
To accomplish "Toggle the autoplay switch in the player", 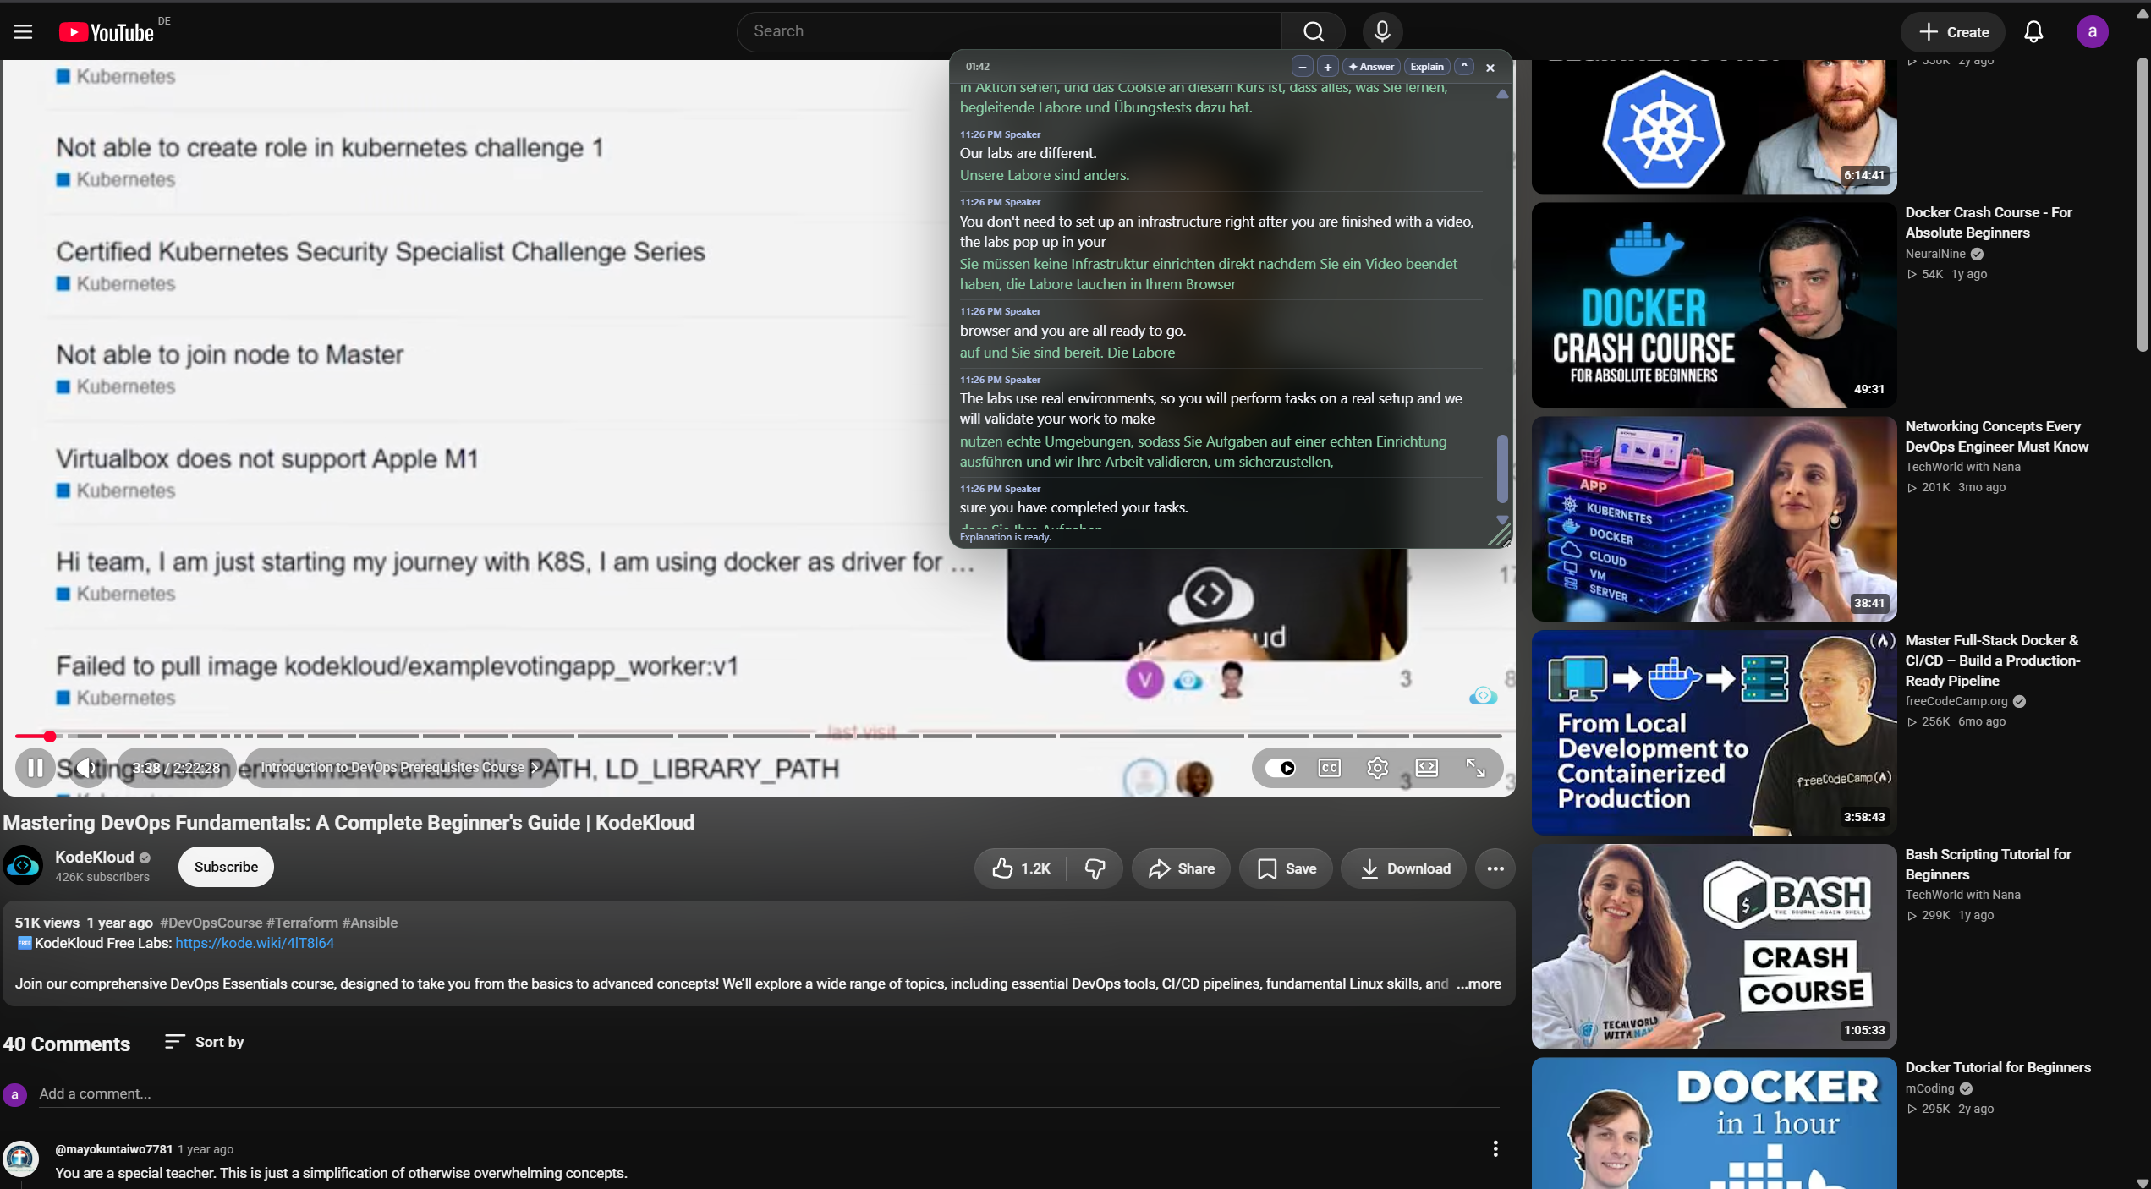I will point(1281,768).
